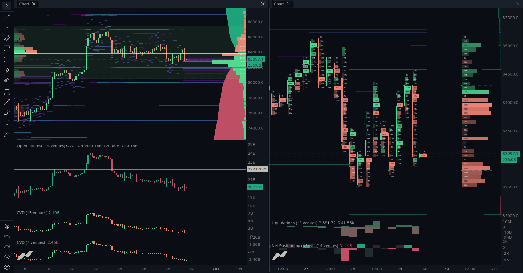Redo the last drawing action
Viewport: 523px width, 273px height.
7,247
